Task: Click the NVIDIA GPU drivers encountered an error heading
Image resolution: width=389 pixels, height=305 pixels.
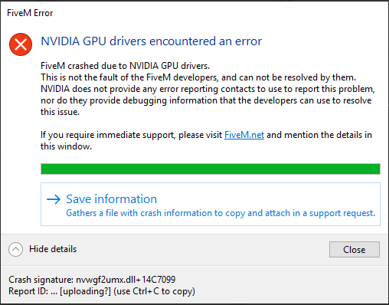Action: click(x=152, y=41)
